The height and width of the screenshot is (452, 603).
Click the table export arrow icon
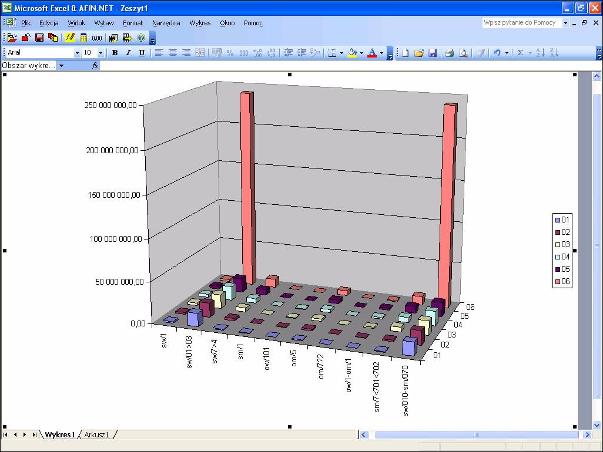point(127,38)
